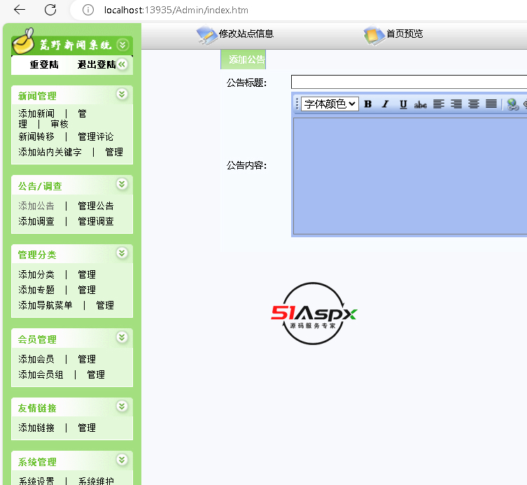Click the editor toolbar drag handle
The image size is (527, 485).
(297, 104)
